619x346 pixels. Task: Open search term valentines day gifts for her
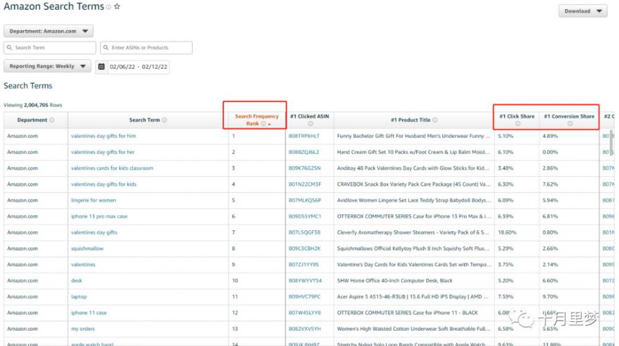(103, 152)
